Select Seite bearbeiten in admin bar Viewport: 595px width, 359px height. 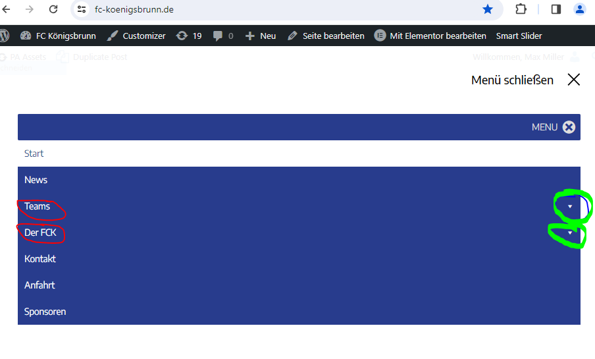[326, 36]
